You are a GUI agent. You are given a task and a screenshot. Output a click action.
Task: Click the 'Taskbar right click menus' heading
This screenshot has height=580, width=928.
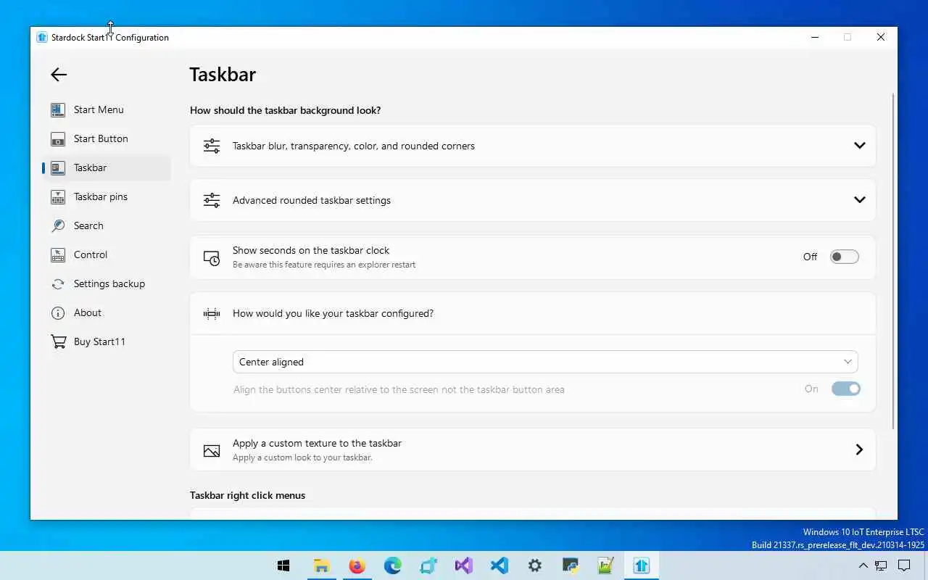tap(247, 495)
